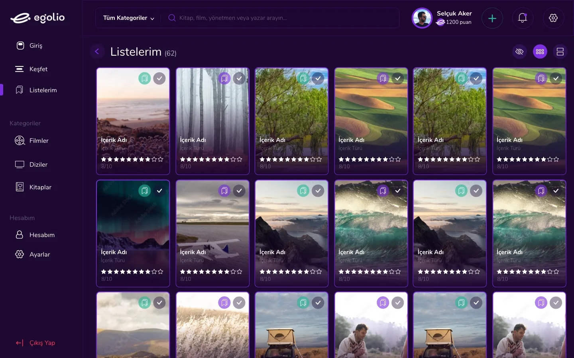Open Hesabım account page
Image resolution: width=574 pixels, height=358 pixels.
35,235
